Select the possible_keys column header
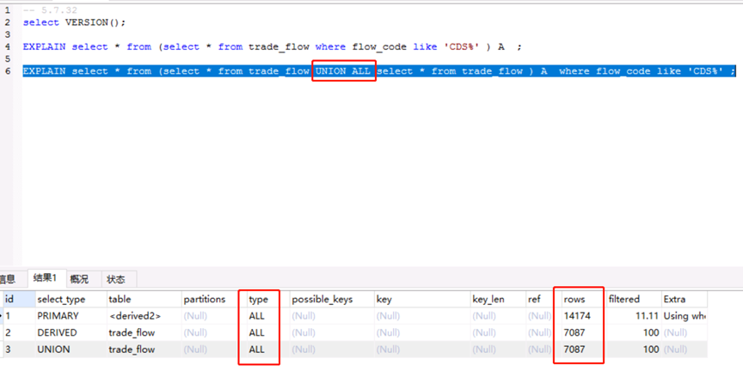 pyautogui.click(x=332, y=299)
